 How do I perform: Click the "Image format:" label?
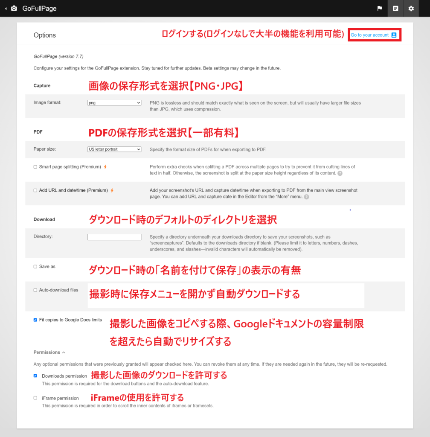coord(47,102)
